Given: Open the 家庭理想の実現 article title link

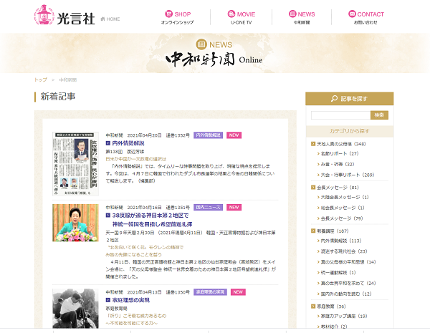Looking at the screenshot, I should pos(131,300).
